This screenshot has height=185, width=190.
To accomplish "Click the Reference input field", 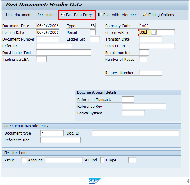I will click(54, 46).
